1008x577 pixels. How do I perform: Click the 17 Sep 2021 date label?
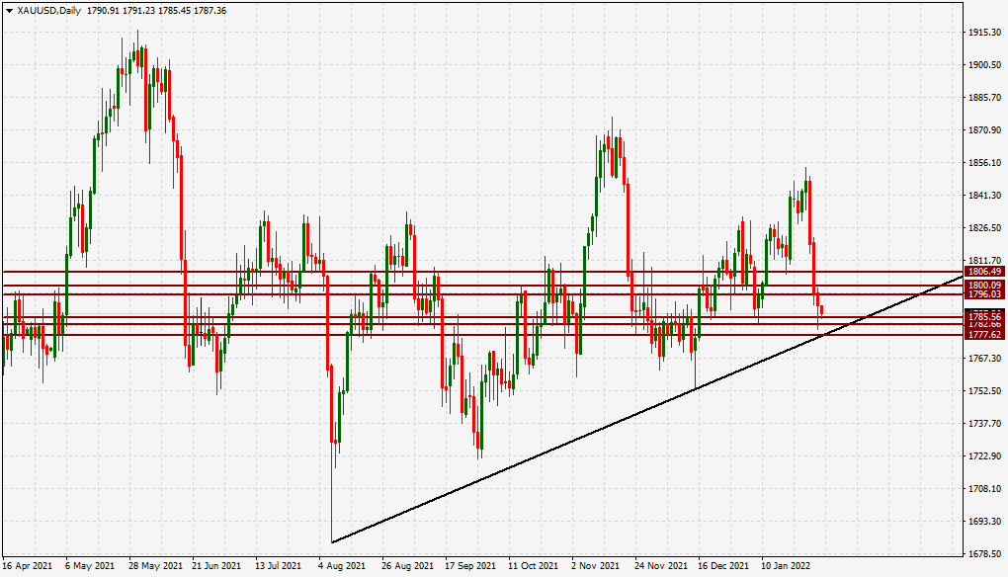pos(470,566)
